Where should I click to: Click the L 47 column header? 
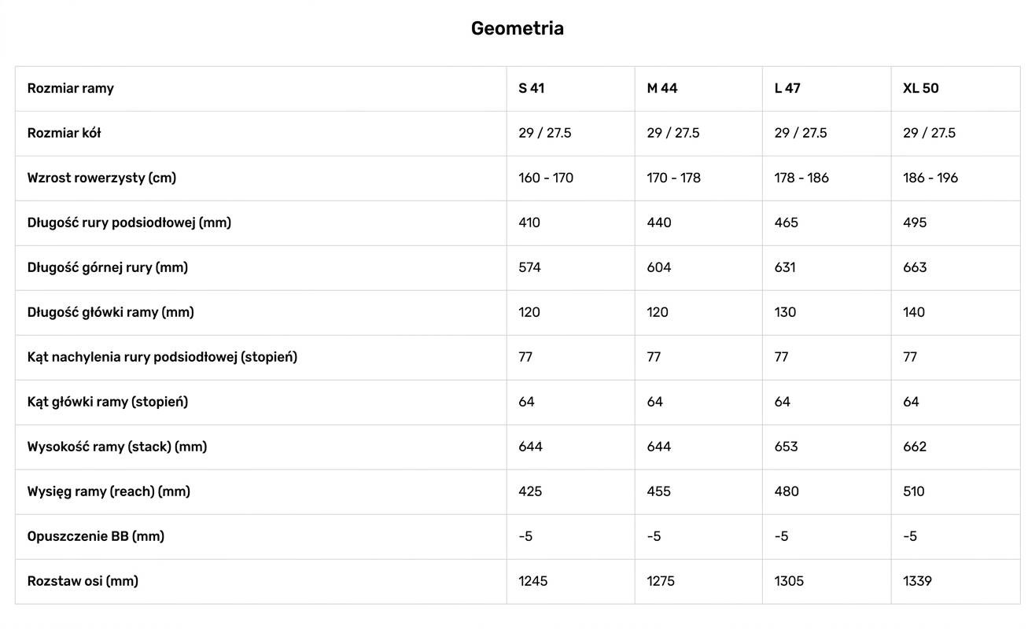(787, 88)
